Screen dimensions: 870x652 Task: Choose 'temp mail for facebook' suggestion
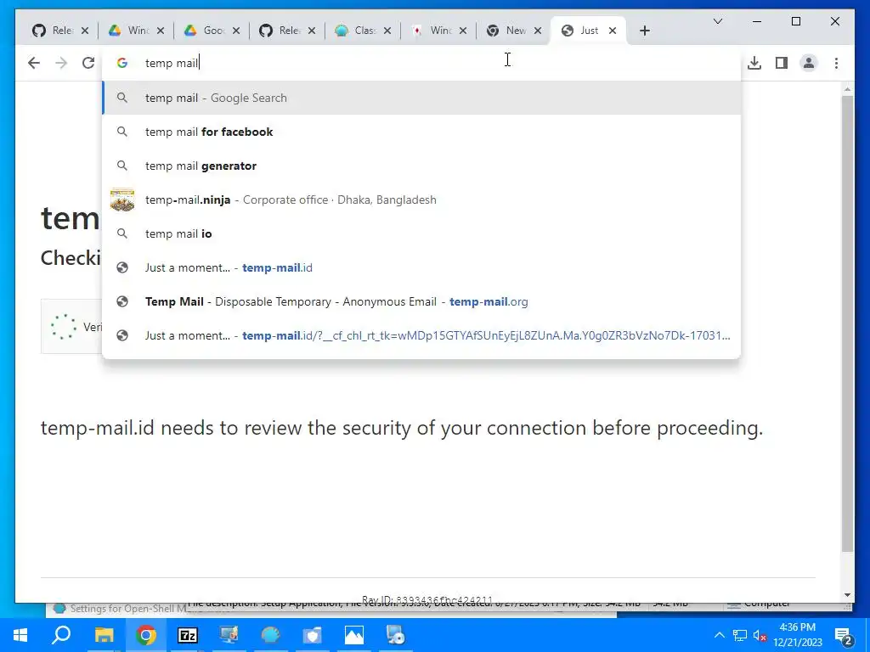tap(421, 132)
